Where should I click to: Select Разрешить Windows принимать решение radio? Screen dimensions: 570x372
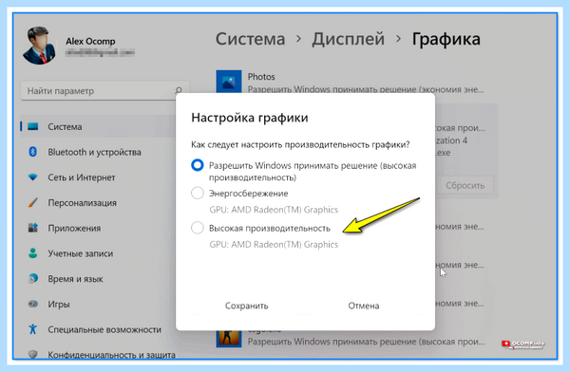coord(198,165)
